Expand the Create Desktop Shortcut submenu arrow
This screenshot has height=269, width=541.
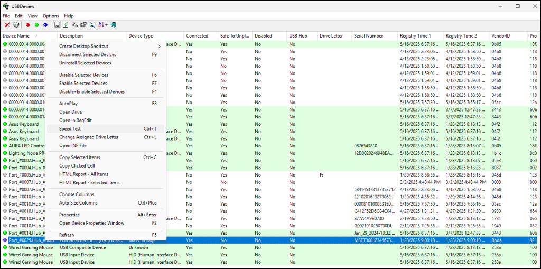(x=159, y=47)
